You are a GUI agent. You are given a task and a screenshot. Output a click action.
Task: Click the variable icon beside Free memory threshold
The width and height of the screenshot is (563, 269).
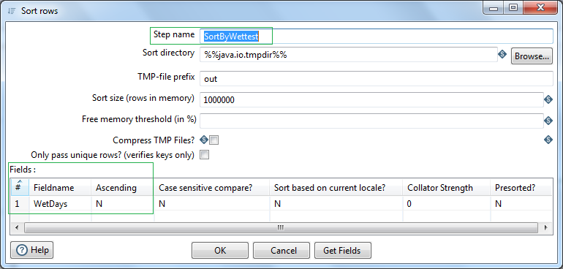pyautogui.click(x=548, y=121)
